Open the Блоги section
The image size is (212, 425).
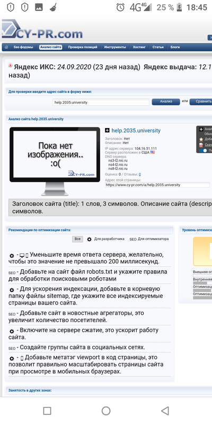point(175,47)
